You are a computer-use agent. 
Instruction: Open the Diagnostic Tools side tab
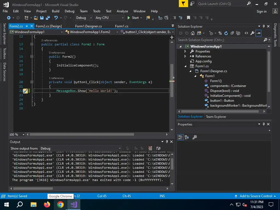point(275,35)
